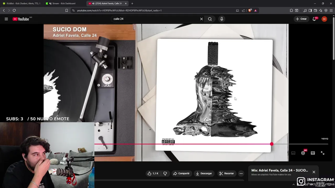Image resolution: width=335 pixels, height=188 pixels.
Task: Open the Brave Wallet icon
Action: pos(315,10)
